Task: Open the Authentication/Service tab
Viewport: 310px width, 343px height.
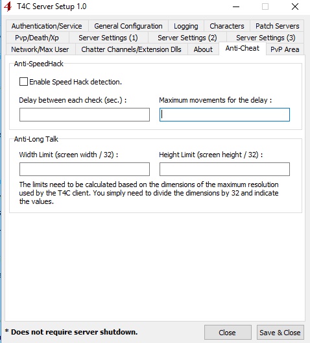Action: 47,26
